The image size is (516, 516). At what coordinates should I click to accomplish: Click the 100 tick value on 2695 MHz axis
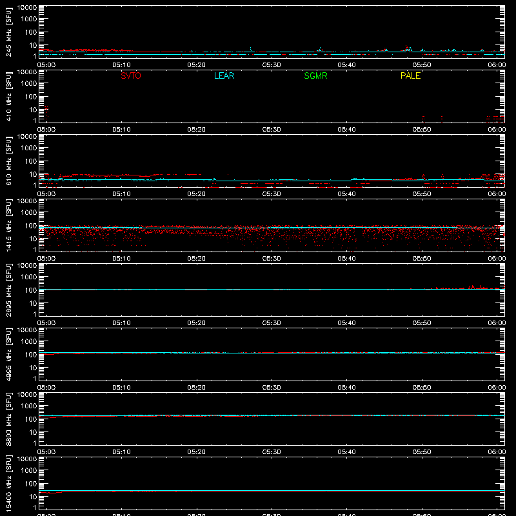tap(31, 290)
